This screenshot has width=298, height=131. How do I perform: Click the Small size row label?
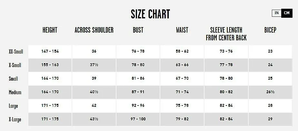pyautogui.click(x=13, y=79)
